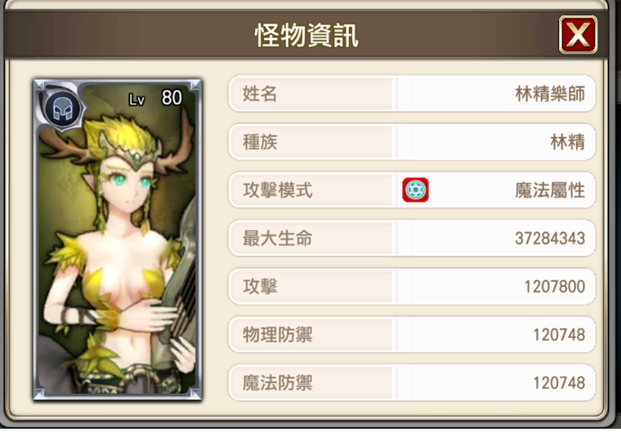Select the 種族 row label
This screenshot has height=447, width=621.
[x=260, y=142]
